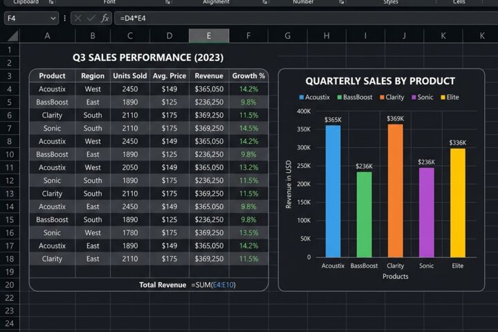Select column B header
The height and width of the screenshot is (332, 498).
pos(93,36)
